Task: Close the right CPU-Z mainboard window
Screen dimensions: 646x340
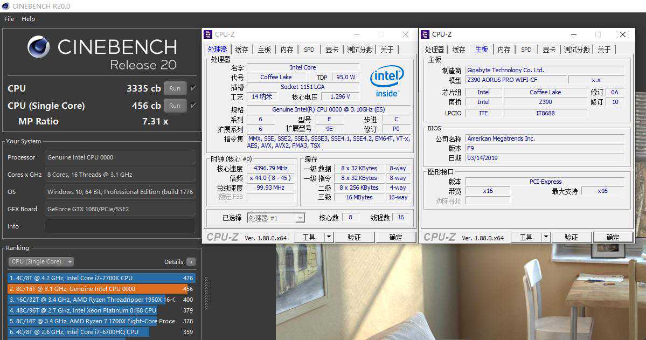Action: pos(623,34)
